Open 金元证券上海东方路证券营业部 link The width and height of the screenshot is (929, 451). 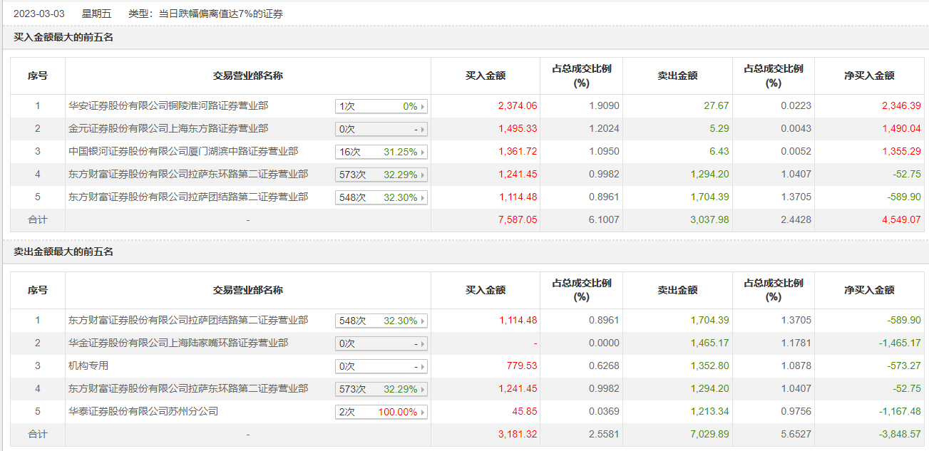point(168,128)
